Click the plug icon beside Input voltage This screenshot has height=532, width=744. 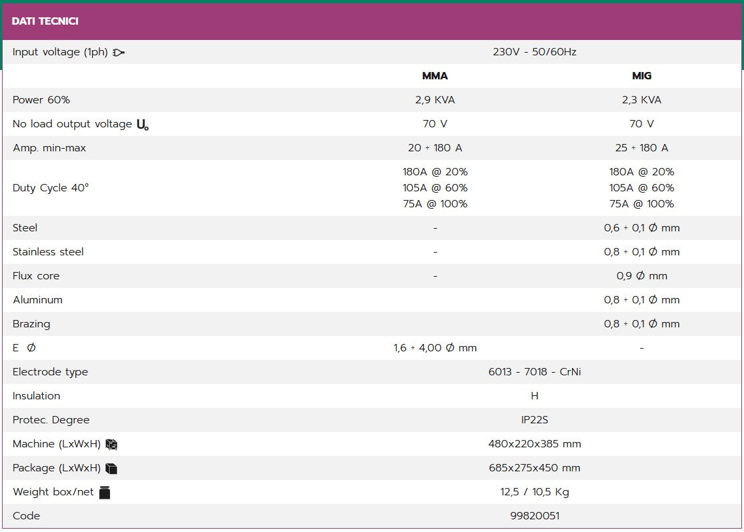(x=119, y=53)
